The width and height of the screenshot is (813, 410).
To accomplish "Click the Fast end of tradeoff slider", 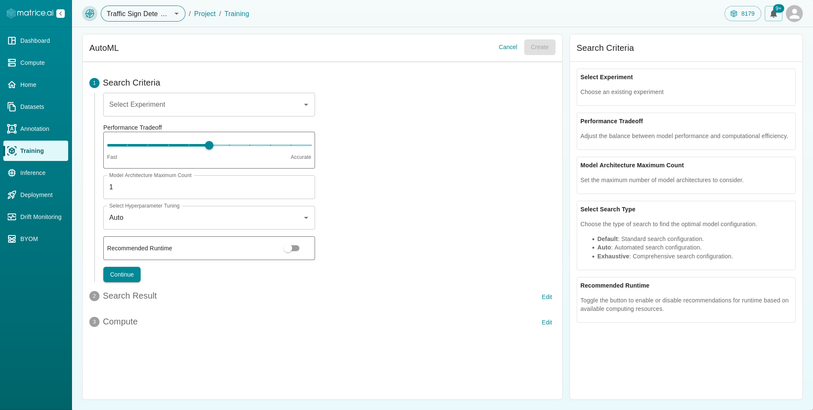I will pyautogui.click(x=112, y=157).
